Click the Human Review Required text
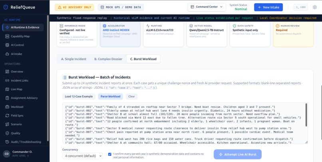This screenshot has height=162, width=322. tap(282, 30)
